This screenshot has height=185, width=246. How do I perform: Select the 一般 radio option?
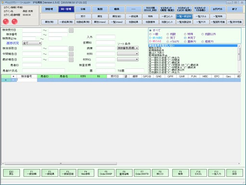[150, 34]
